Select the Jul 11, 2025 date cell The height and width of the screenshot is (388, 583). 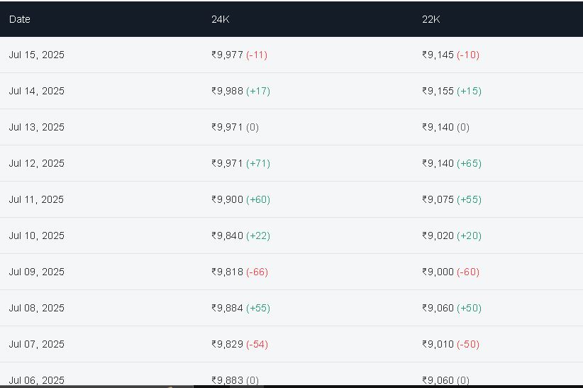(x=36, y=199)
